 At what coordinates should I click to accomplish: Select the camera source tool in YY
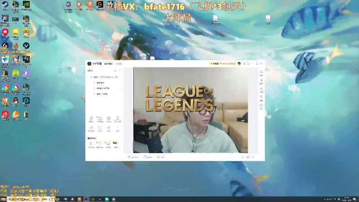point(91,119)
